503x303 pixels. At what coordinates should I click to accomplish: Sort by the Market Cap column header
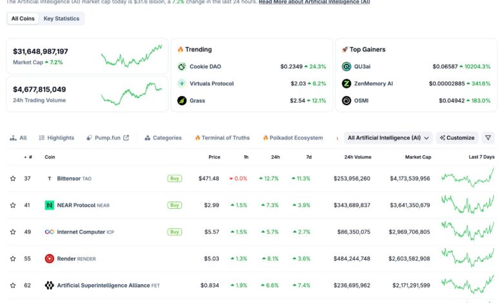(418, 157)
